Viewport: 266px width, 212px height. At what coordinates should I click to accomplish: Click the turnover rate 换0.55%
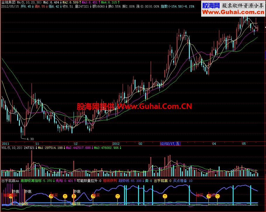114,6
